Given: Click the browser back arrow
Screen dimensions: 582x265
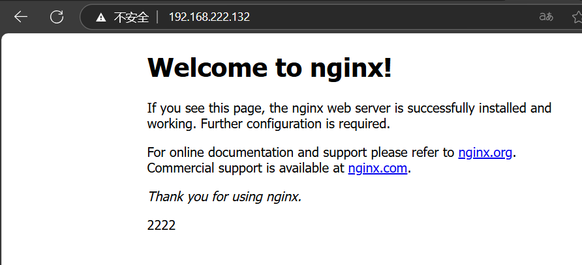Looking at the screenshot, I should [21, 17].
